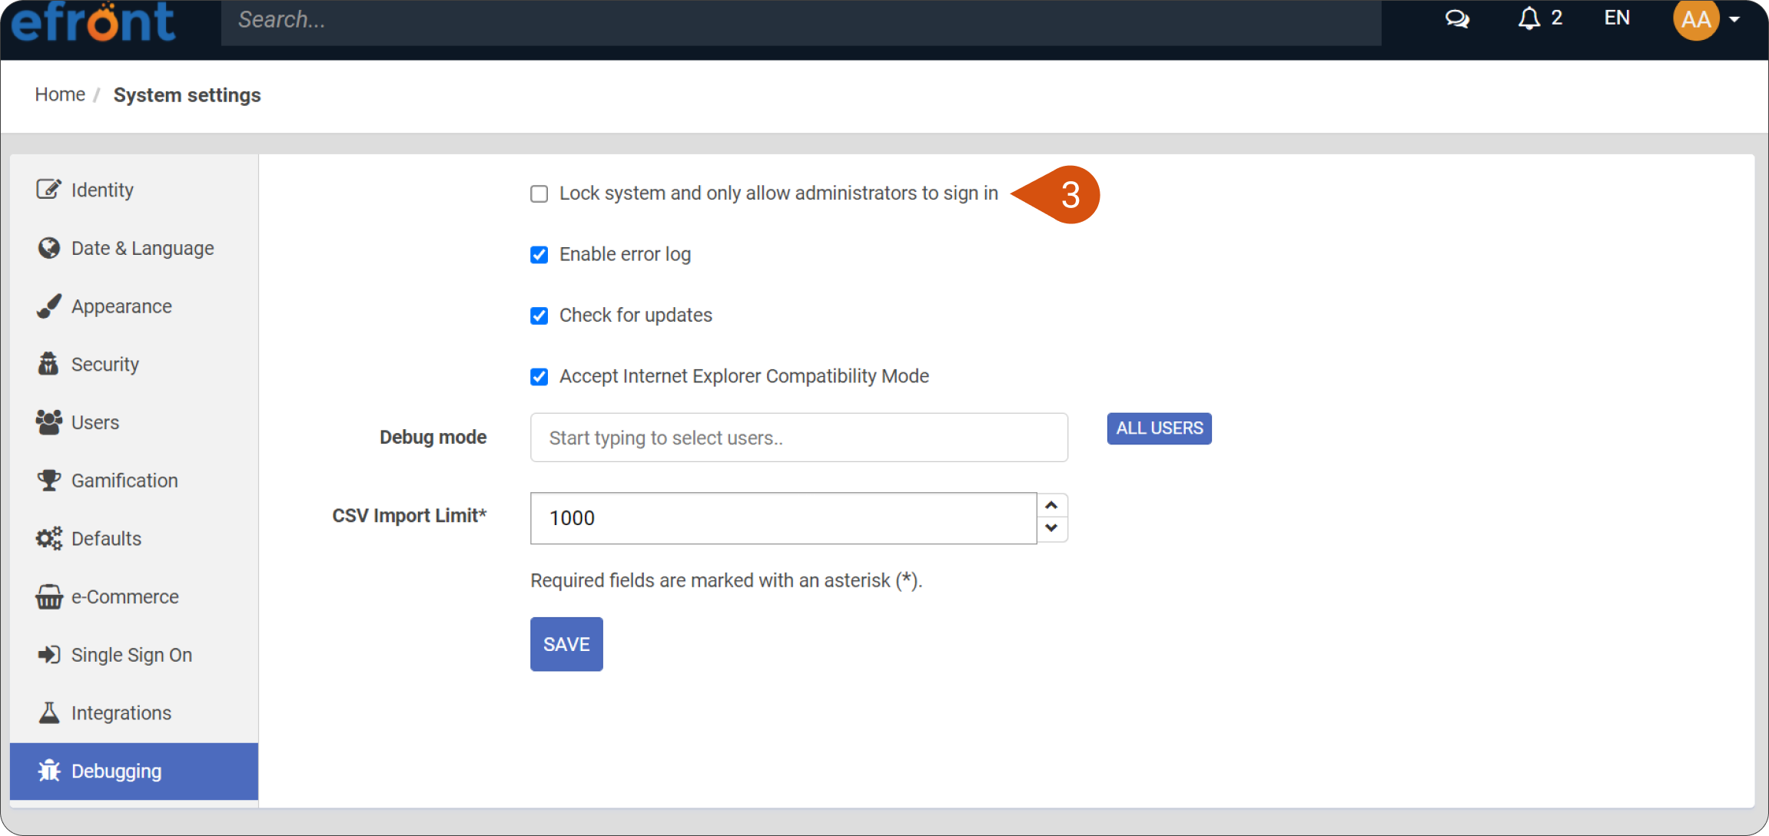Click the Security icon in the sidebar

click(48, 364)
